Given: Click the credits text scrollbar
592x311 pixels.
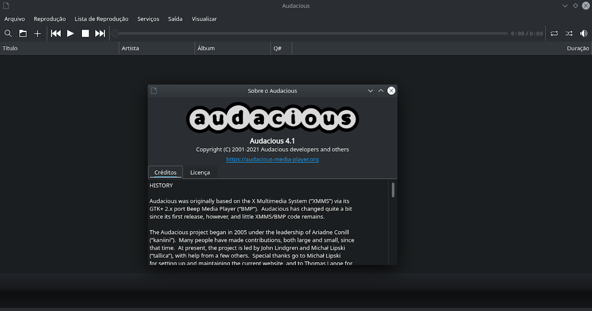Looking at the screenshot, I should (393, 190).
